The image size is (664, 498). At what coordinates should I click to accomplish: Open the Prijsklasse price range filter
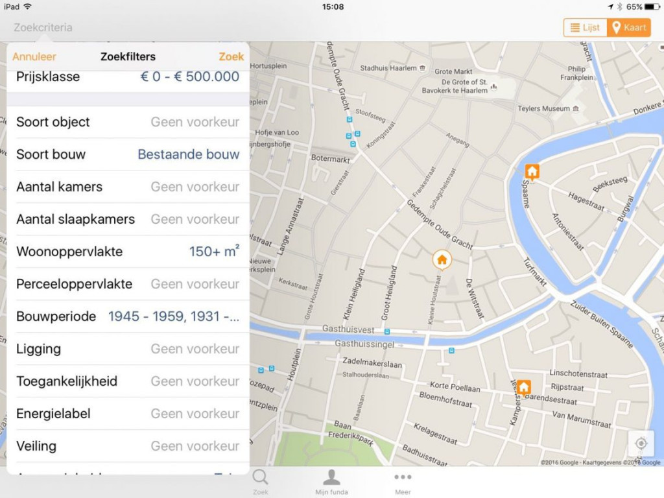coord(128,77)
